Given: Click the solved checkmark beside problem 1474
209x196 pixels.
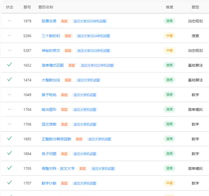Looking at the screenshot, I should coord(9,80).
